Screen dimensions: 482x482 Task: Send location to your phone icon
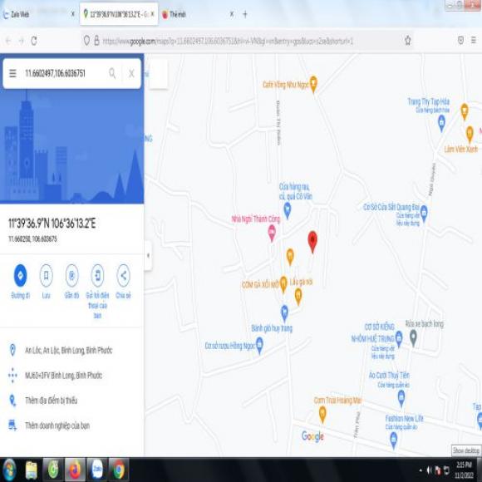97,275
